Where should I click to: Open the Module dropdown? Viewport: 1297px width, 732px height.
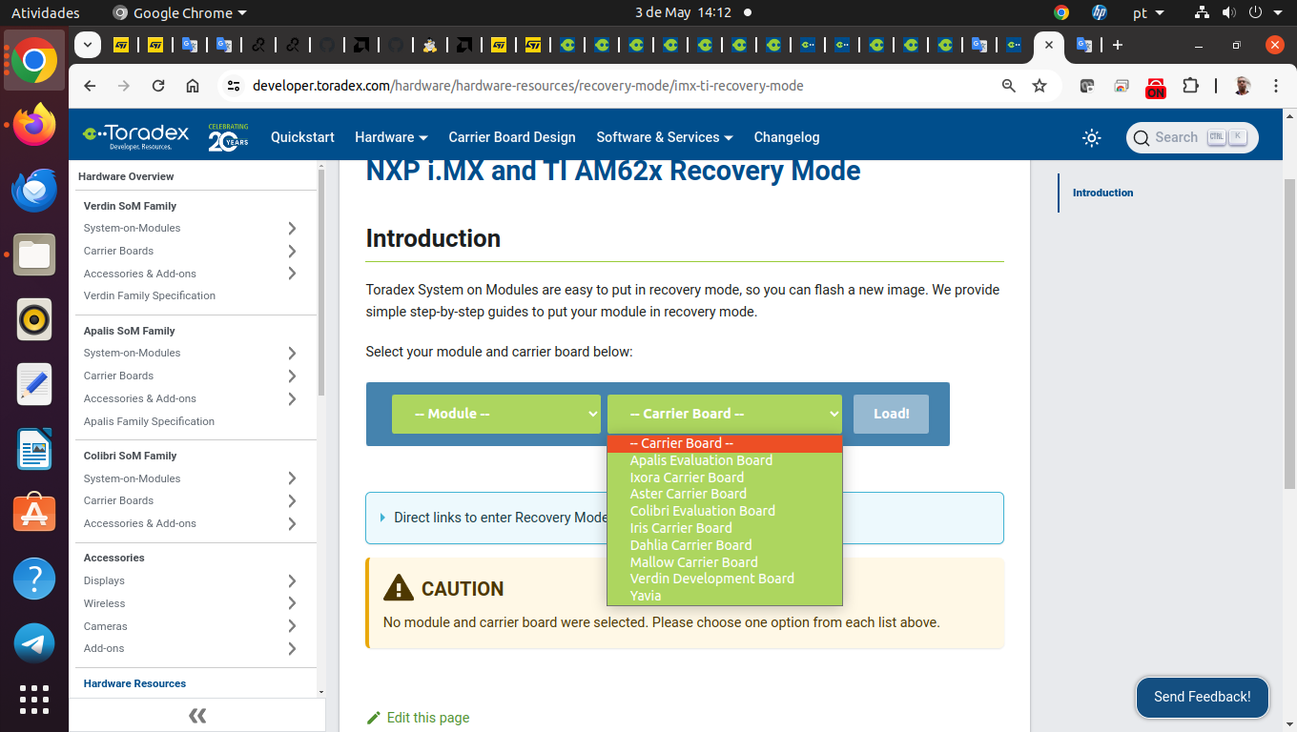coord(496,414)
